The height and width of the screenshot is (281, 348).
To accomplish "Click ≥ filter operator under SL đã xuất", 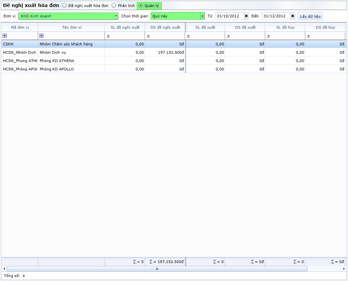I will pyautogui.click(x=188, y=36).
